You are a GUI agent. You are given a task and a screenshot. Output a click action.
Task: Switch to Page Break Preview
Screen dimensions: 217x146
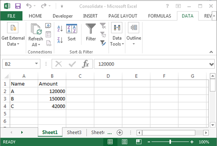138,142
